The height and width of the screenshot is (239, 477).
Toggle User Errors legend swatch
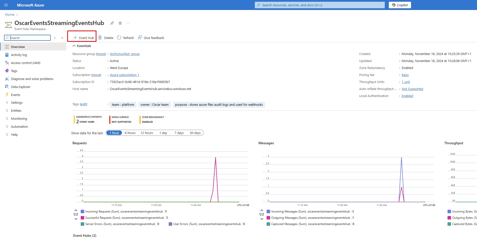tap(170, 224)
